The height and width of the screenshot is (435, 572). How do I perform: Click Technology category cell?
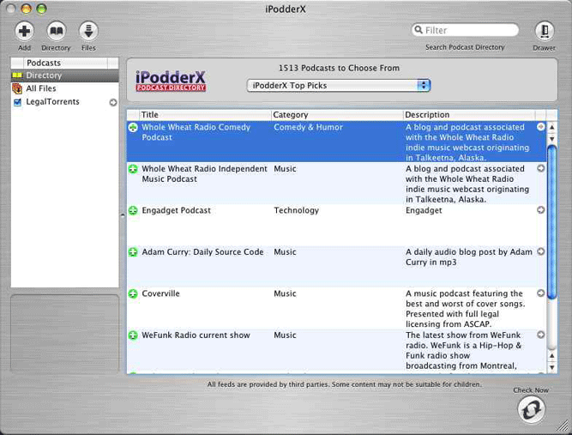point(296,210)
